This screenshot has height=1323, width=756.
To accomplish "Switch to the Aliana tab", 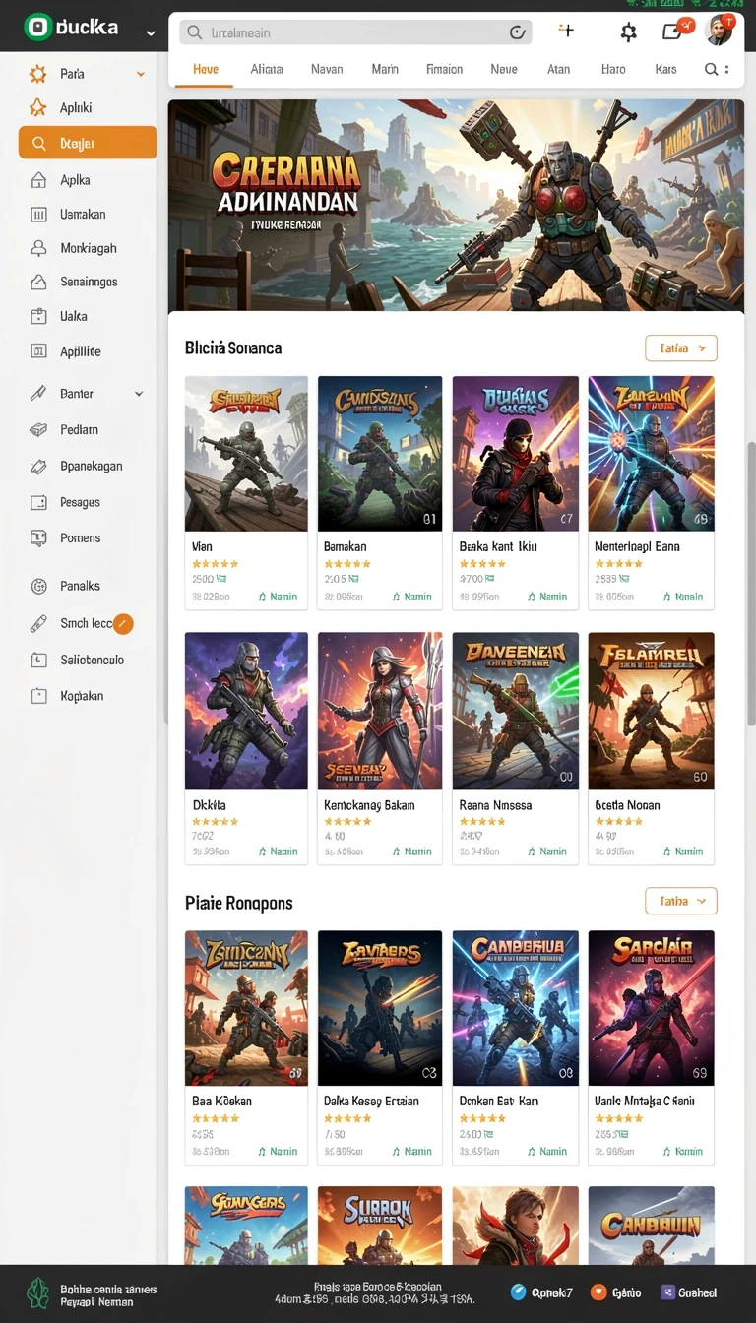I will coord(267,69).
